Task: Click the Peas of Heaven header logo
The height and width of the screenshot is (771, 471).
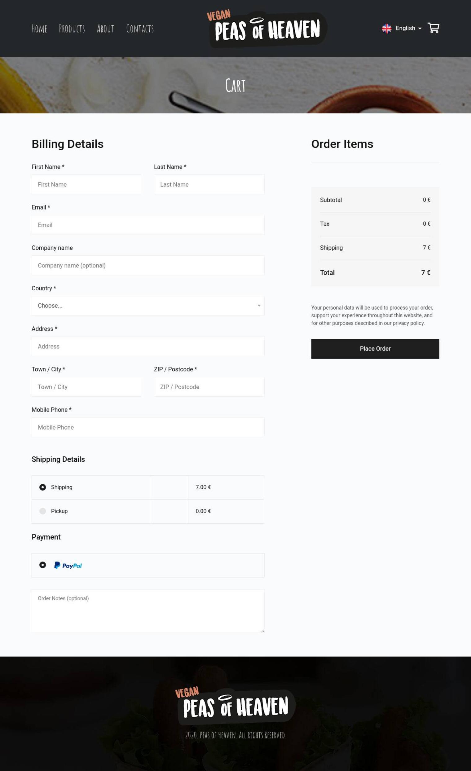Action: [x=267, y=29]
